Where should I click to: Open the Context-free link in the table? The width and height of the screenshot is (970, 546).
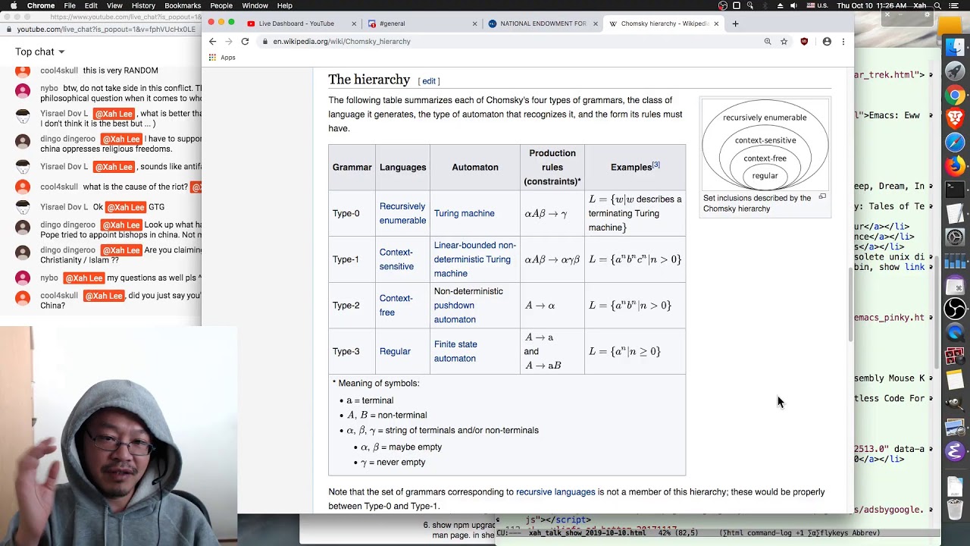pyautogui.click(x=396, y=305)
